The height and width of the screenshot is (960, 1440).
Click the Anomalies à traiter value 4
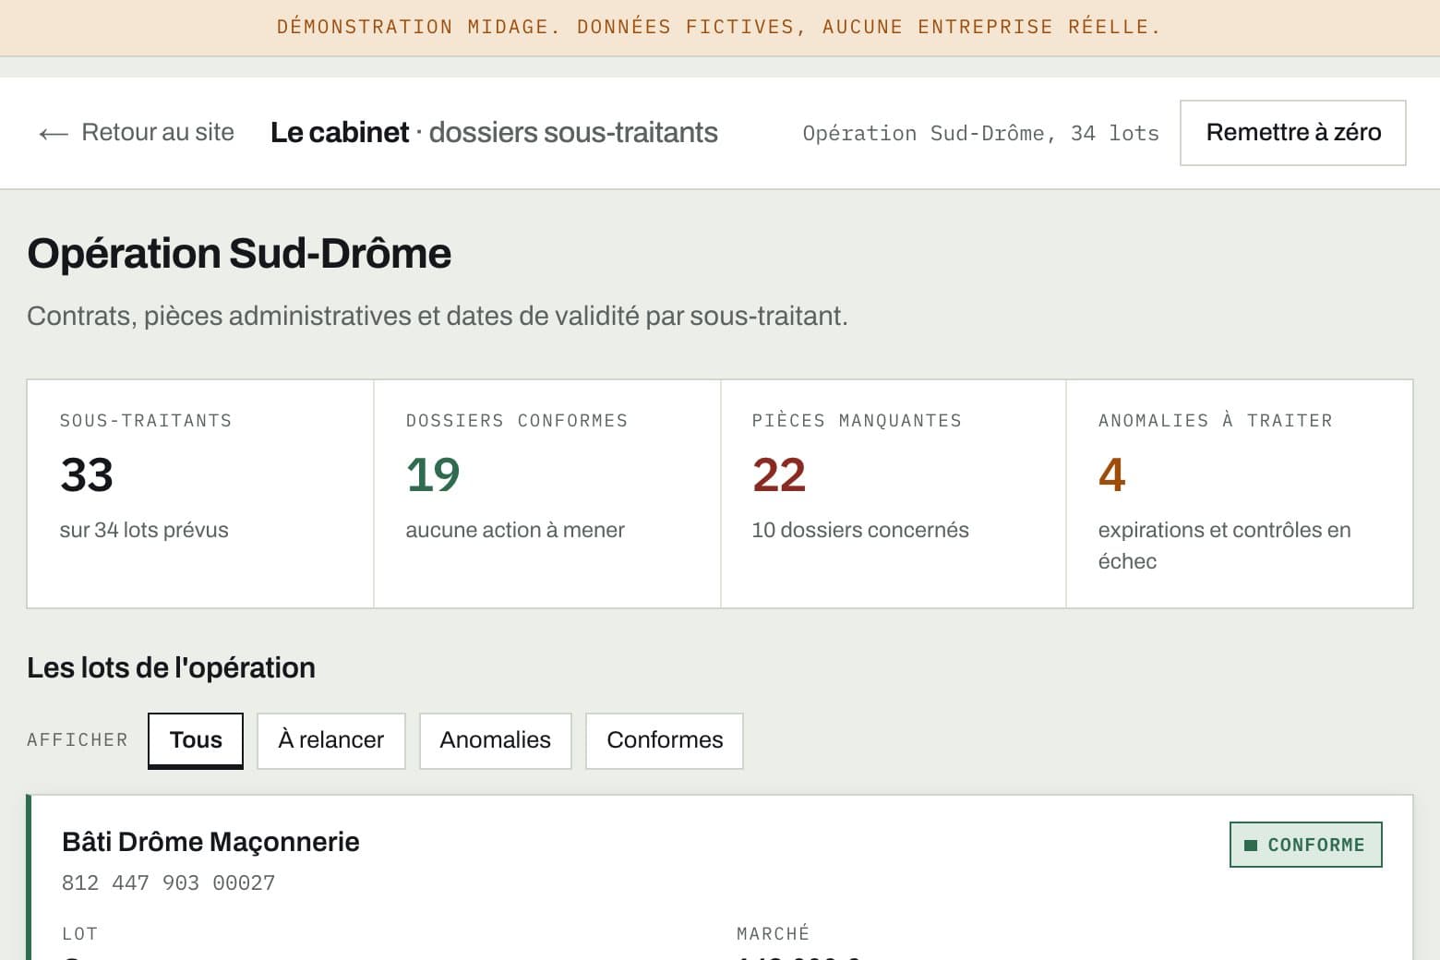[x=1111, y=475]
